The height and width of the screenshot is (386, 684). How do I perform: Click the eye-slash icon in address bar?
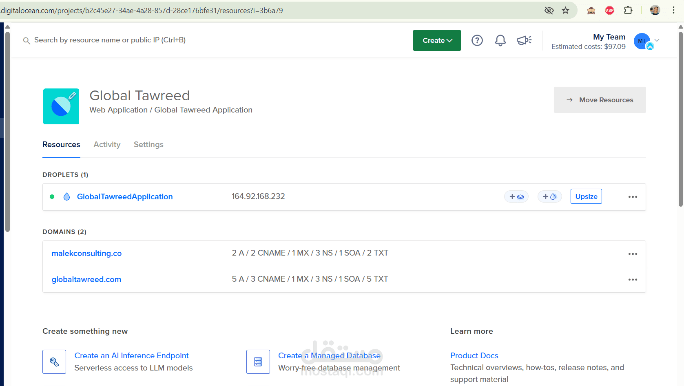549,11
